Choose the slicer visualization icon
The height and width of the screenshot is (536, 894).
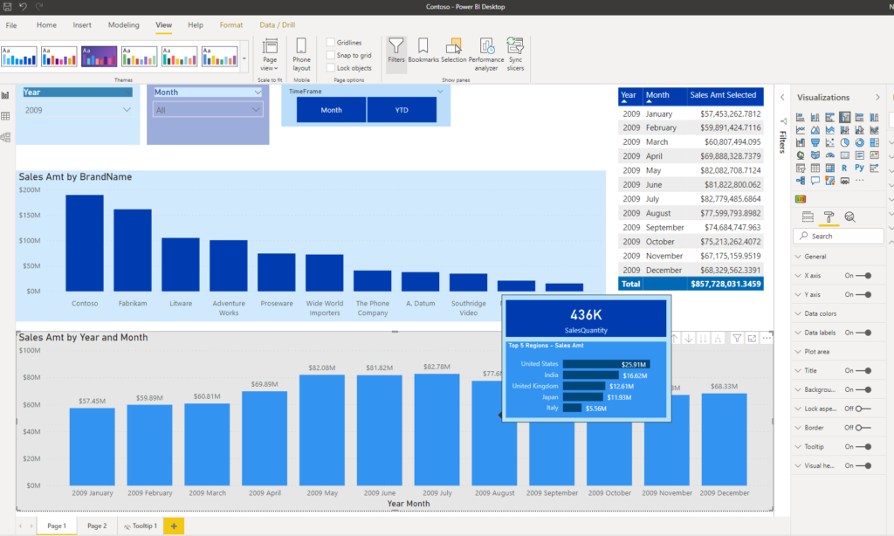click(x=801, y=168)
